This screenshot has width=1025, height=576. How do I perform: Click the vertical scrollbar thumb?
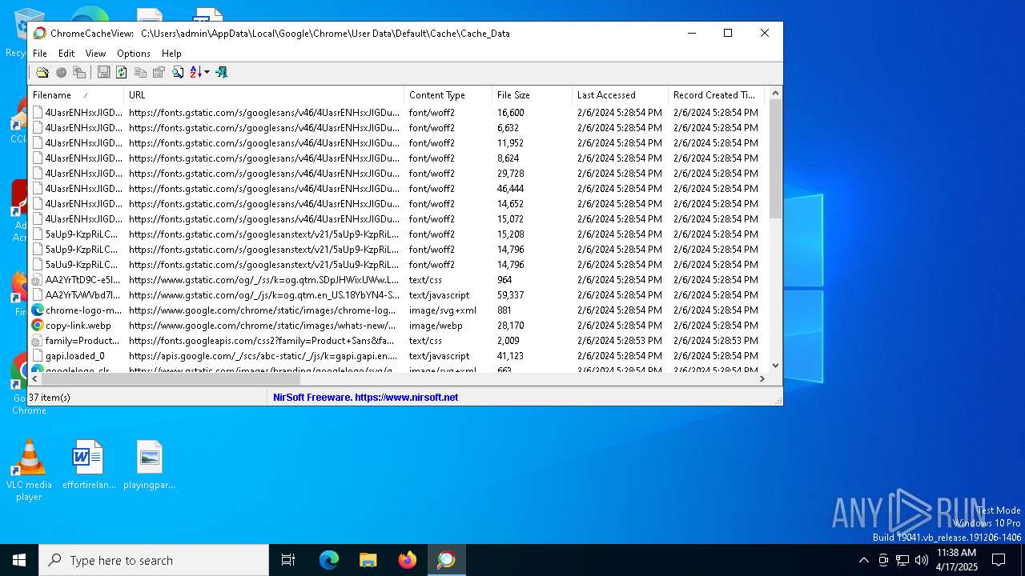point(775,158)
